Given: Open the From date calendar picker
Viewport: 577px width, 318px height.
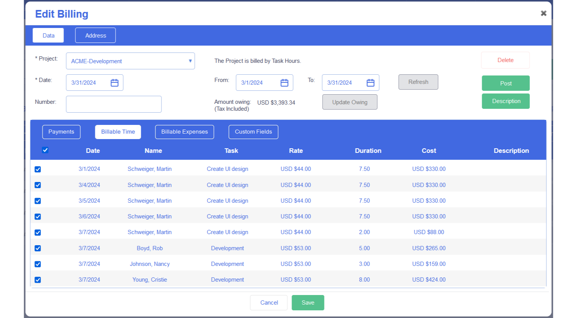Looking at the screenshot, I should (284, 82).
